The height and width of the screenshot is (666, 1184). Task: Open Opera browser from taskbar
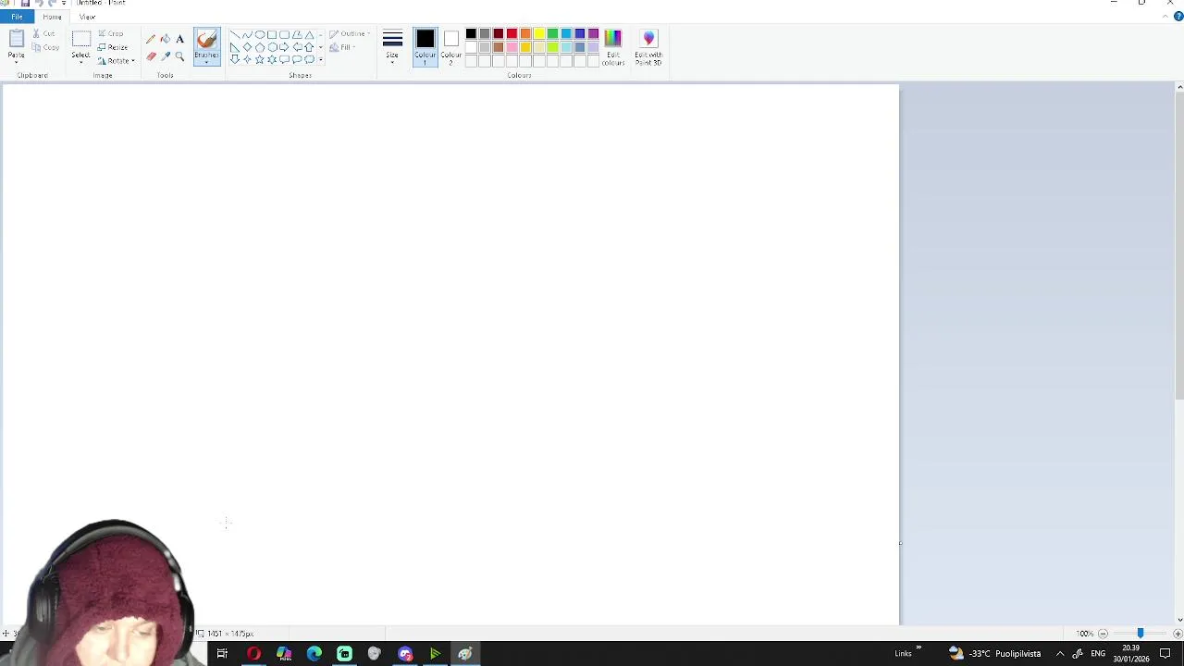point(253,654)
